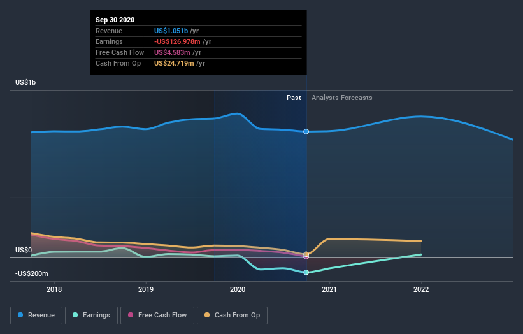Viewport: 523px width, 334px height.
Task: Click the US$4.583m free cash flow value
Action: point(172,52)
